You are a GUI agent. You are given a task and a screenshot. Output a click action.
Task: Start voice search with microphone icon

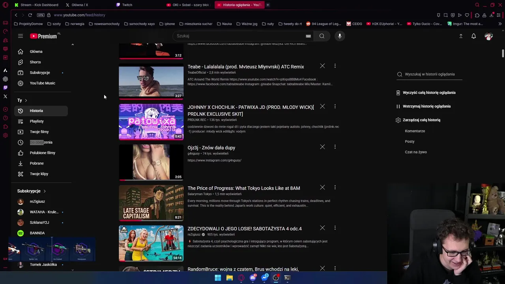340,36
